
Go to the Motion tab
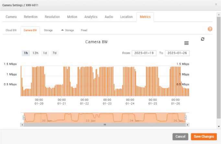pyautogui.click(x=72, y=17)
